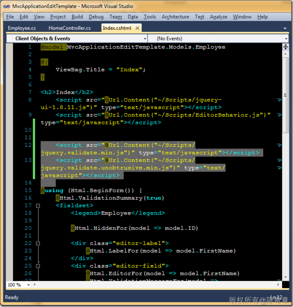Viewport: 293px width, 307px height.
Task: Click the word-wrap glyph on line 8
Action: click(x=279, y=100)
